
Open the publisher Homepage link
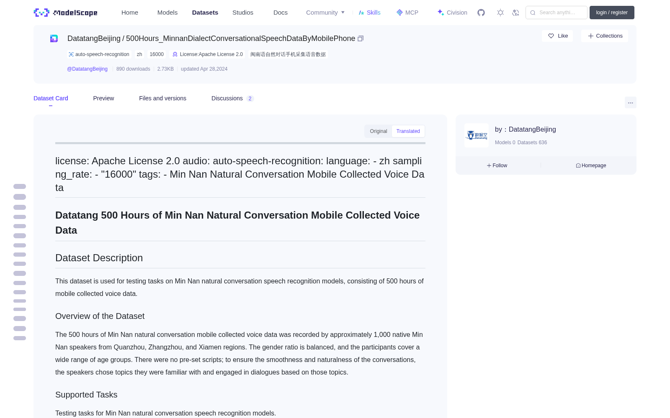[591, 166]
